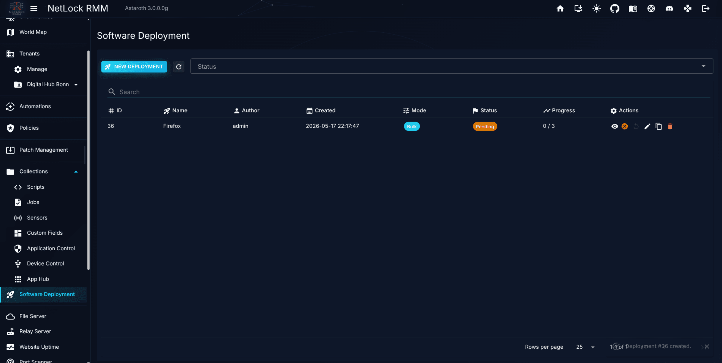Sort by the Author column header
This screenshot has width=722, height=363.
coord(246,110)
